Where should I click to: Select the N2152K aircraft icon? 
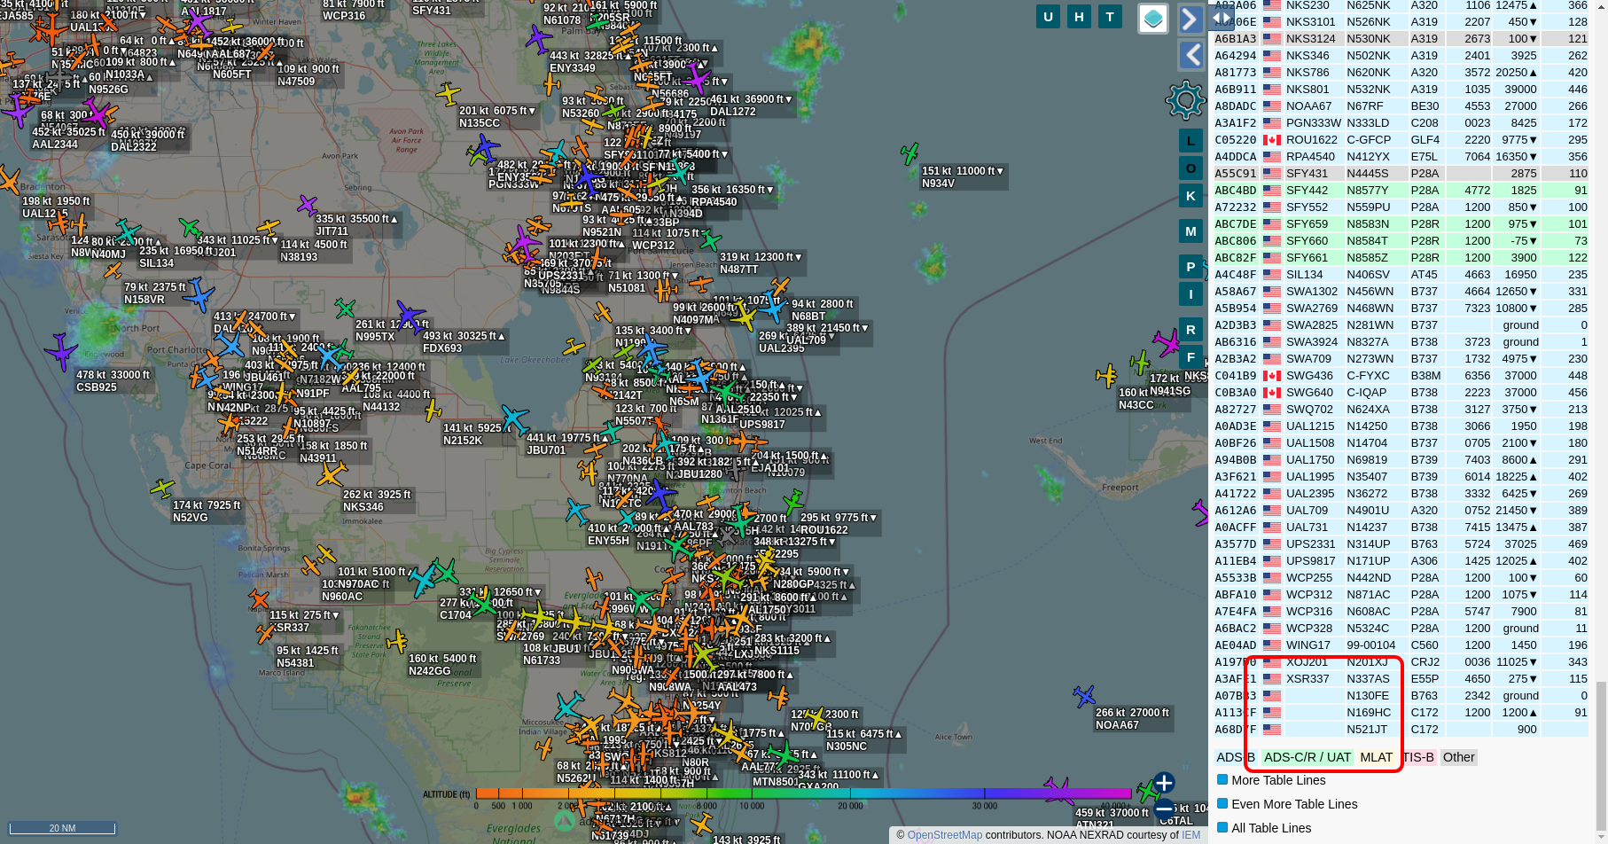coord(433,410)
